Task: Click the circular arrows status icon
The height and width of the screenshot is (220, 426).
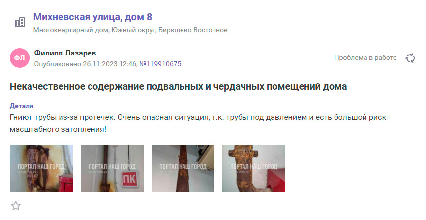Action: click(x=410, y=58)
